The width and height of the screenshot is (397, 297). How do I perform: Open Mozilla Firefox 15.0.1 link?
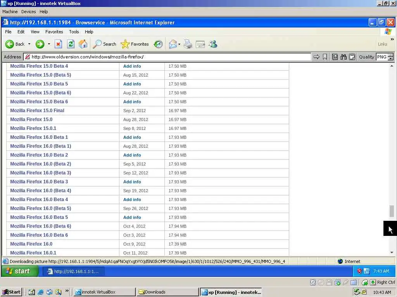[x=33, y=128]
